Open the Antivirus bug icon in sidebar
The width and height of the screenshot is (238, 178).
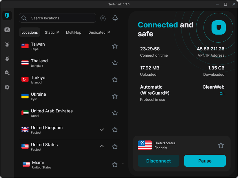click(x=7, y=58)
